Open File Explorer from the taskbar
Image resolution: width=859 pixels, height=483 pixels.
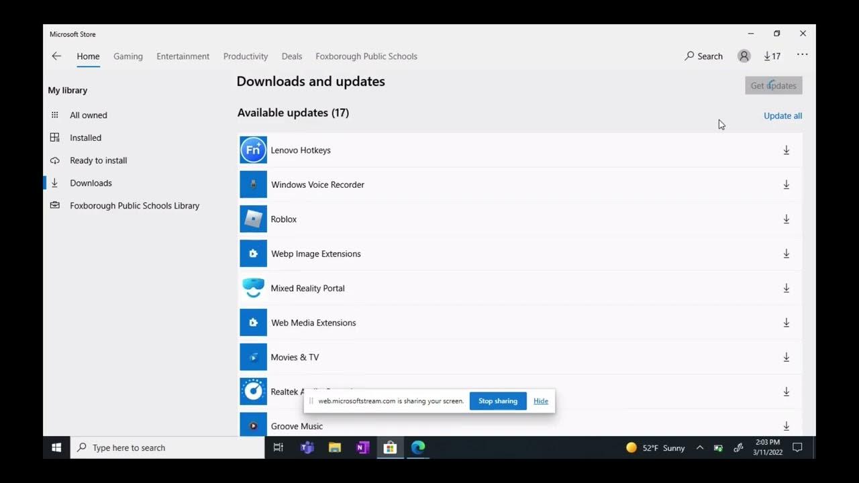[x=335, y=447]
